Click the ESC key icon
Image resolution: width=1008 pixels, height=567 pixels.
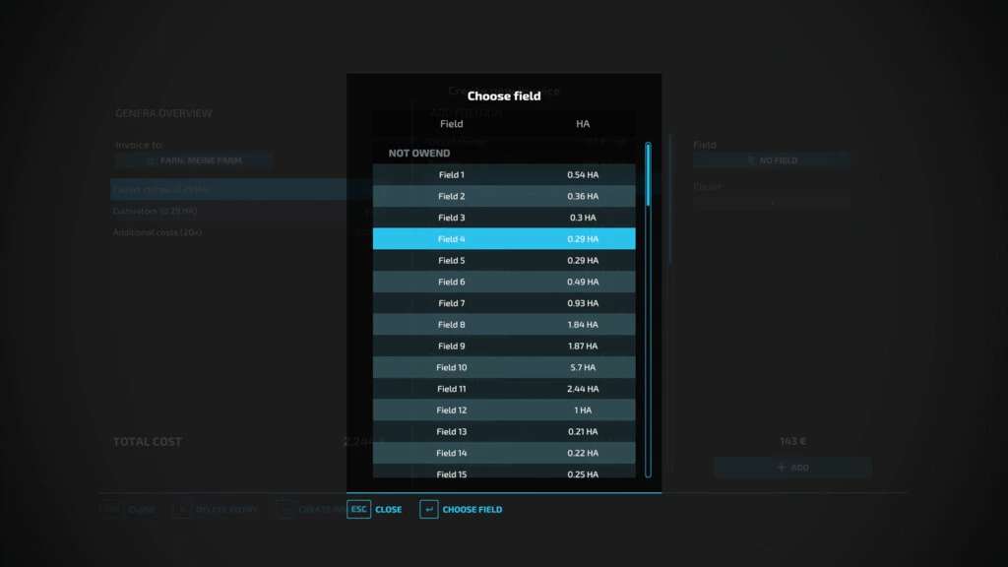point(358,509)
